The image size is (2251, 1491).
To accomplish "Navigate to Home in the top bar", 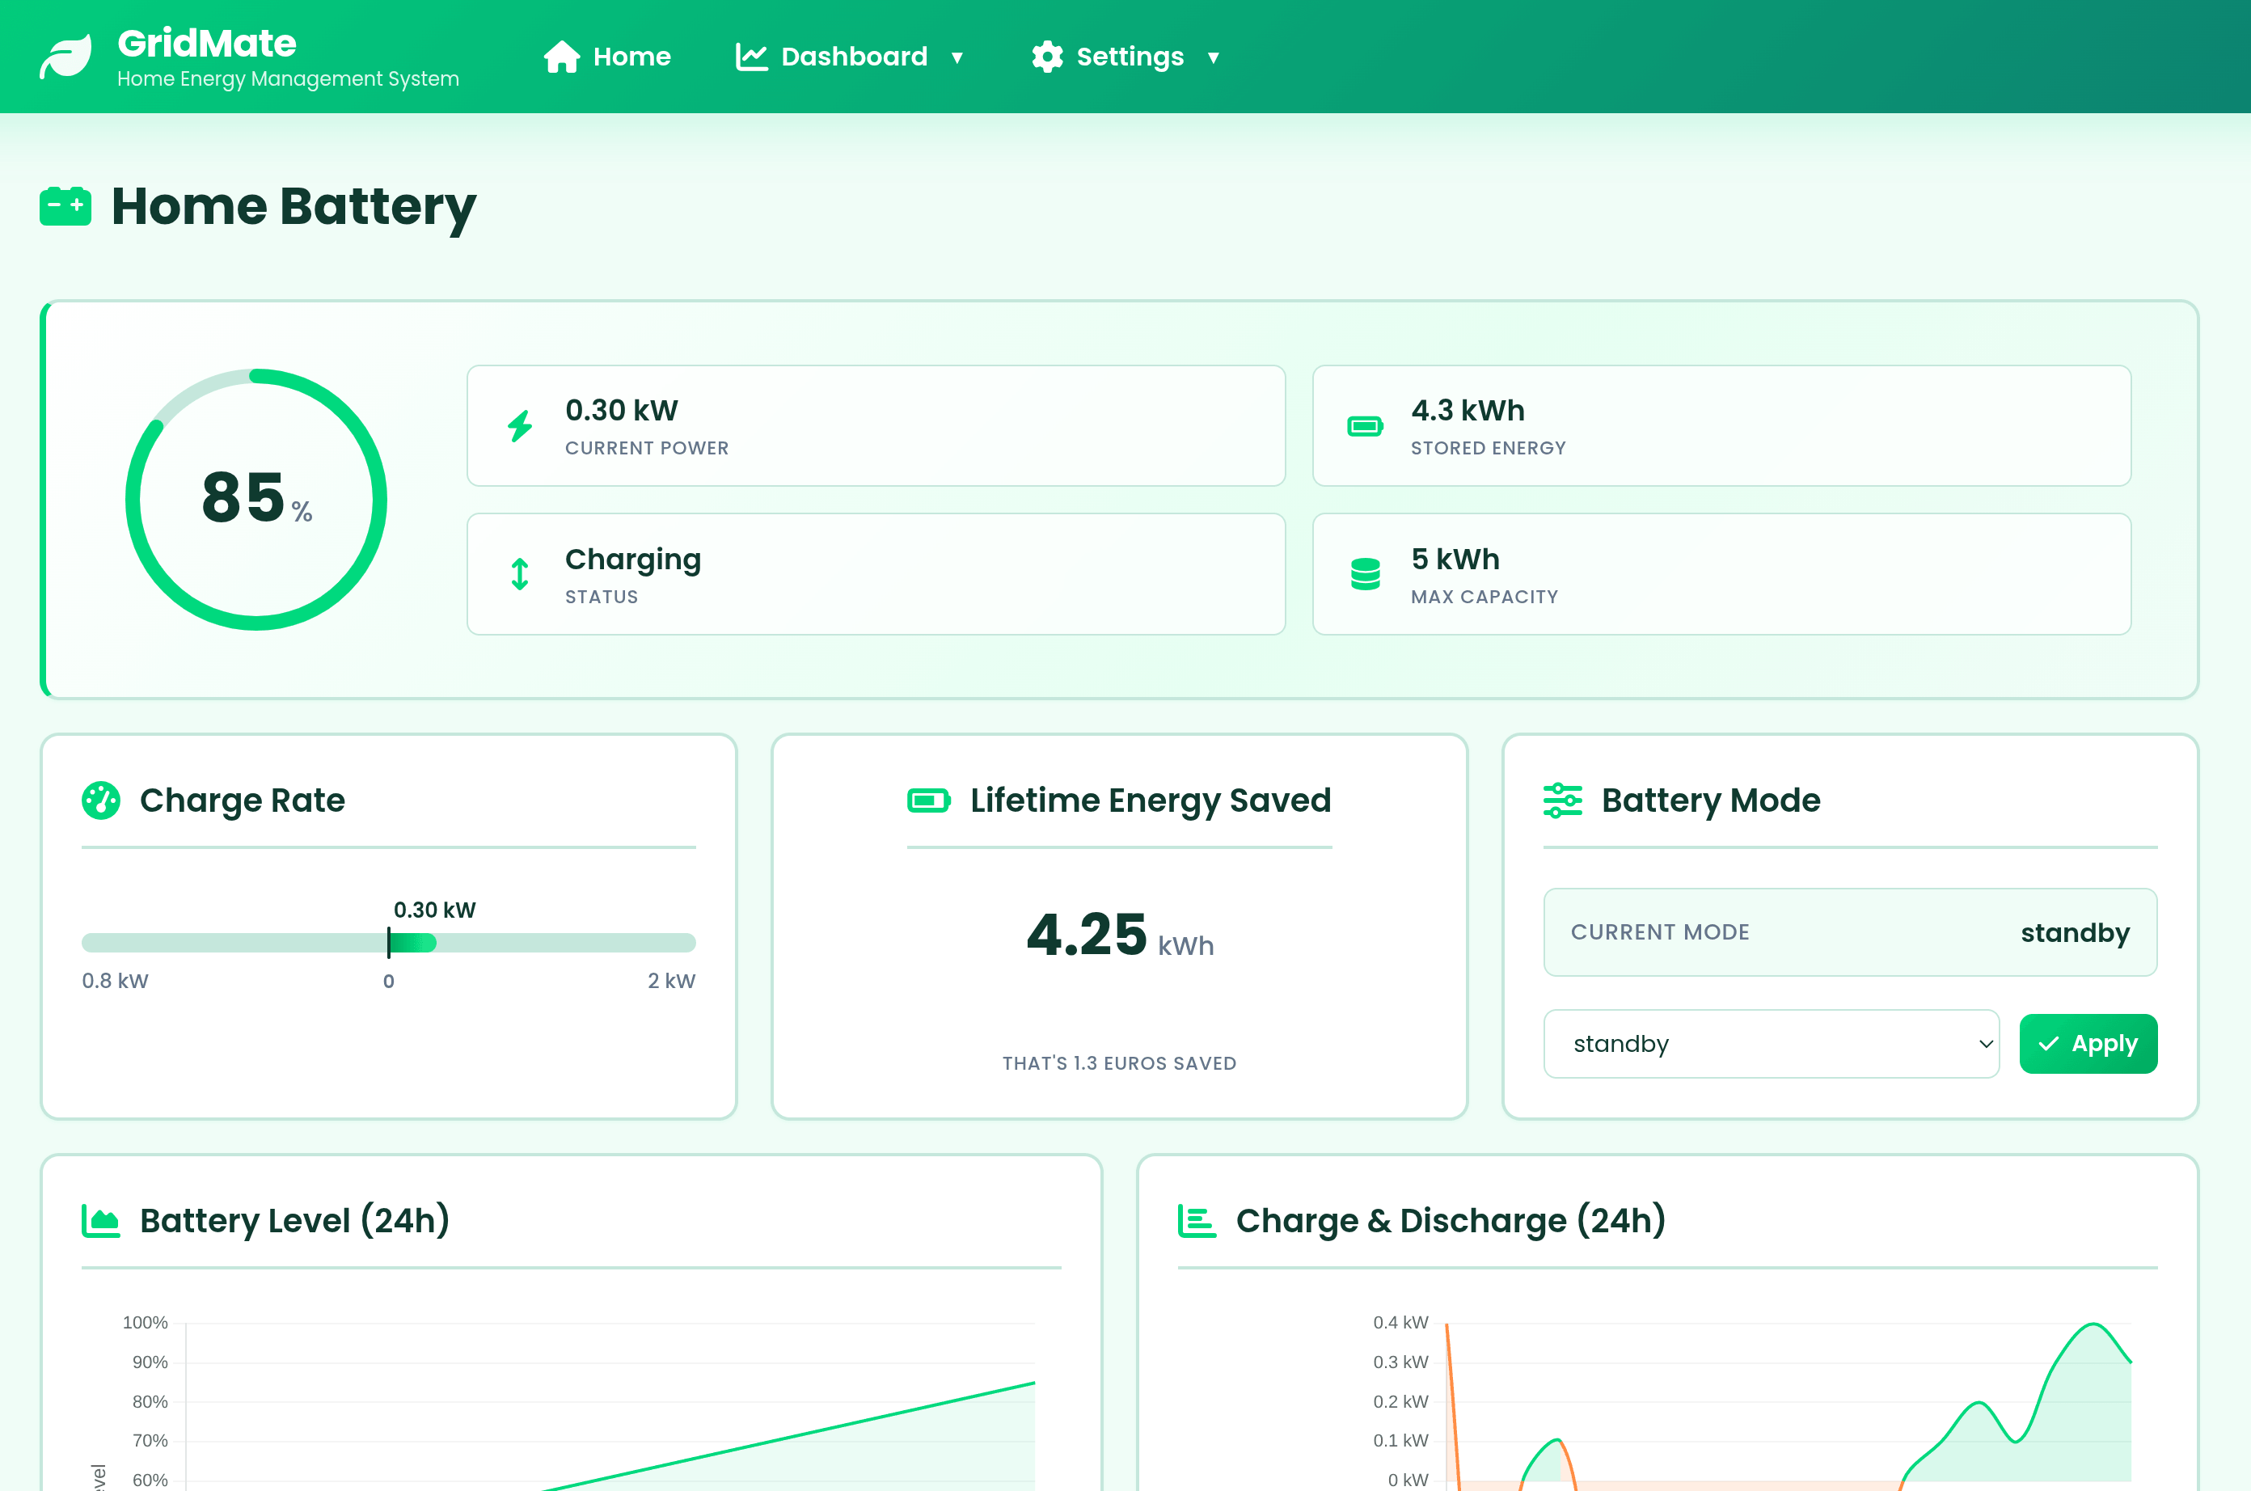I will click(x=608, y=56).
